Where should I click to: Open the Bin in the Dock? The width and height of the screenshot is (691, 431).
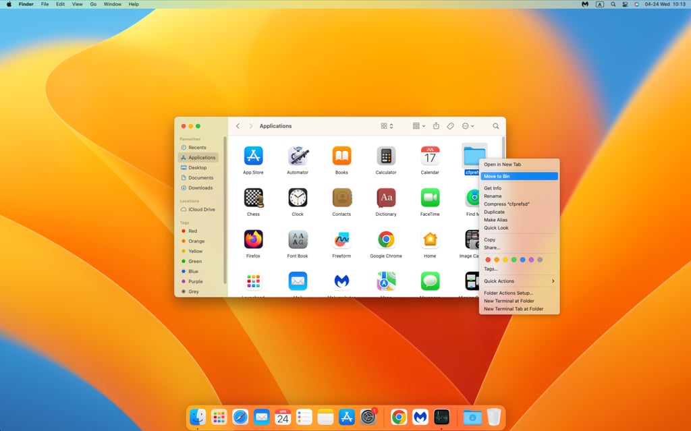click(494, 416)
